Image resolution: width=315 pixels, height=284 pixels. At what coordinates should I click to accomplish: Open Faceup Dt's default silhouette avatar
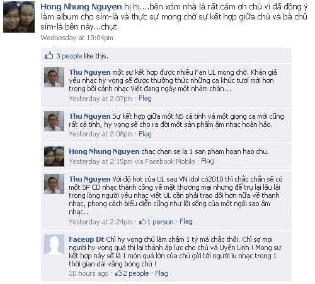tap(54, 244)
